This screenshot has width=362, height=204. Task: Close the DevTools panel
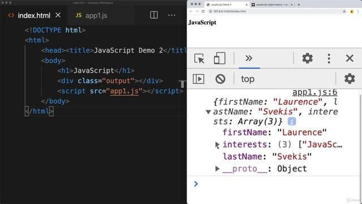point(350,58)
